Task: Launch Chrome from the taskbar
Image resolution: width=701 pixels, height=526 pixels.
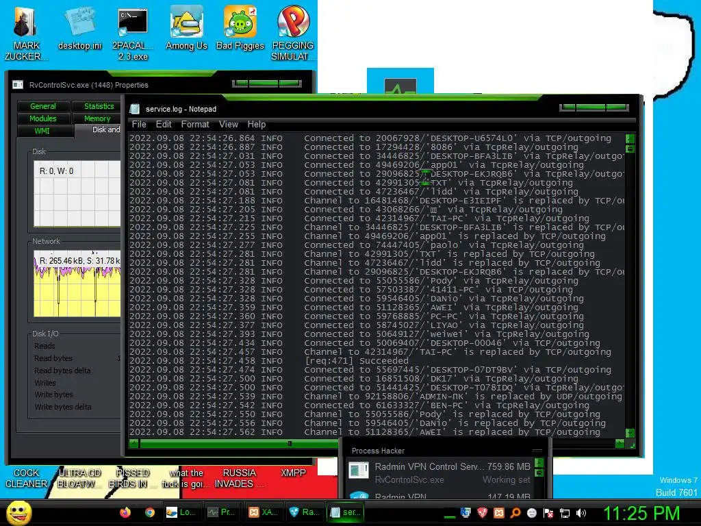Action: (150, 512)
